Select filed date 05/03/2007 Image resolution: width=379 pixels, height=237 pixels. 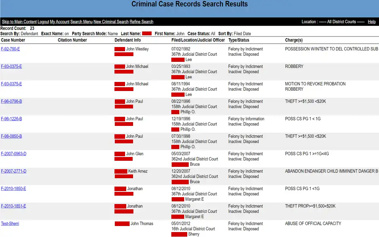click(x=181, y=154)
